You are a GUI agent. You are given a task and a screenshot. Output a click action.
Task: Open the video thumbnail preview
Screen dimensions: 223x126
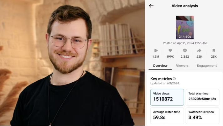point(185,27)
